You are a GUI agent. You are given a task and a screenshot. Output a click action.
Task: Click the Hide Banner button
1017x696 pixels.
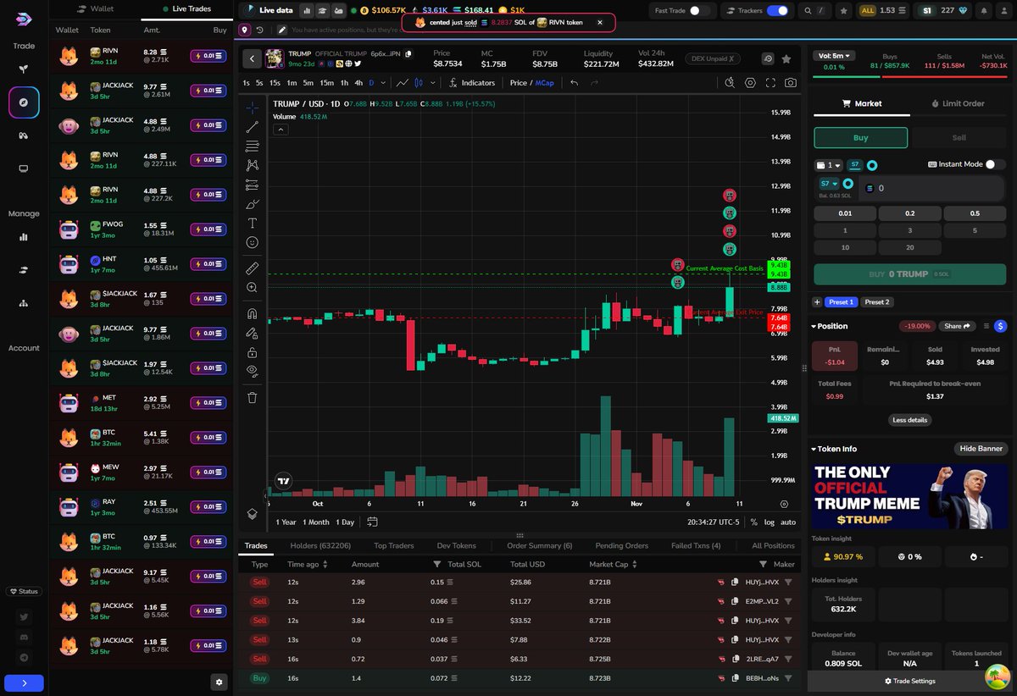point(981,449)
